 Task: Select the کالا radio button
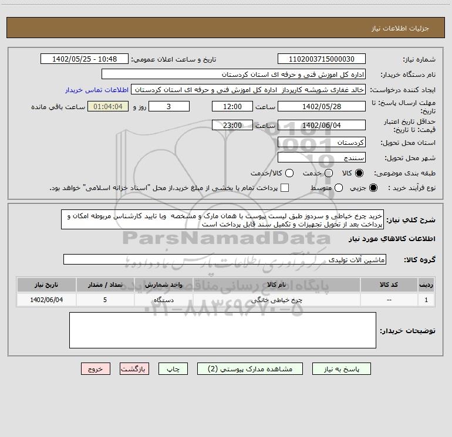point(359,173)
